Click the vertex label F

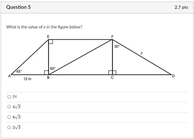point(112,37)
